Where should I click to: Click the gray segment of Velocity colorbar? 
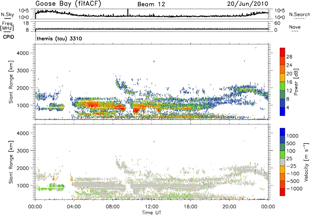(x=282, y=162)
